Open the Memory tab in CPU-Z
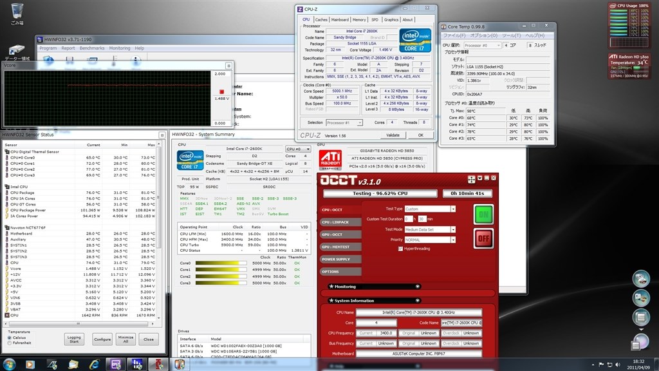The height and width of the screenshot is (371, 659). tap(359, 20)
